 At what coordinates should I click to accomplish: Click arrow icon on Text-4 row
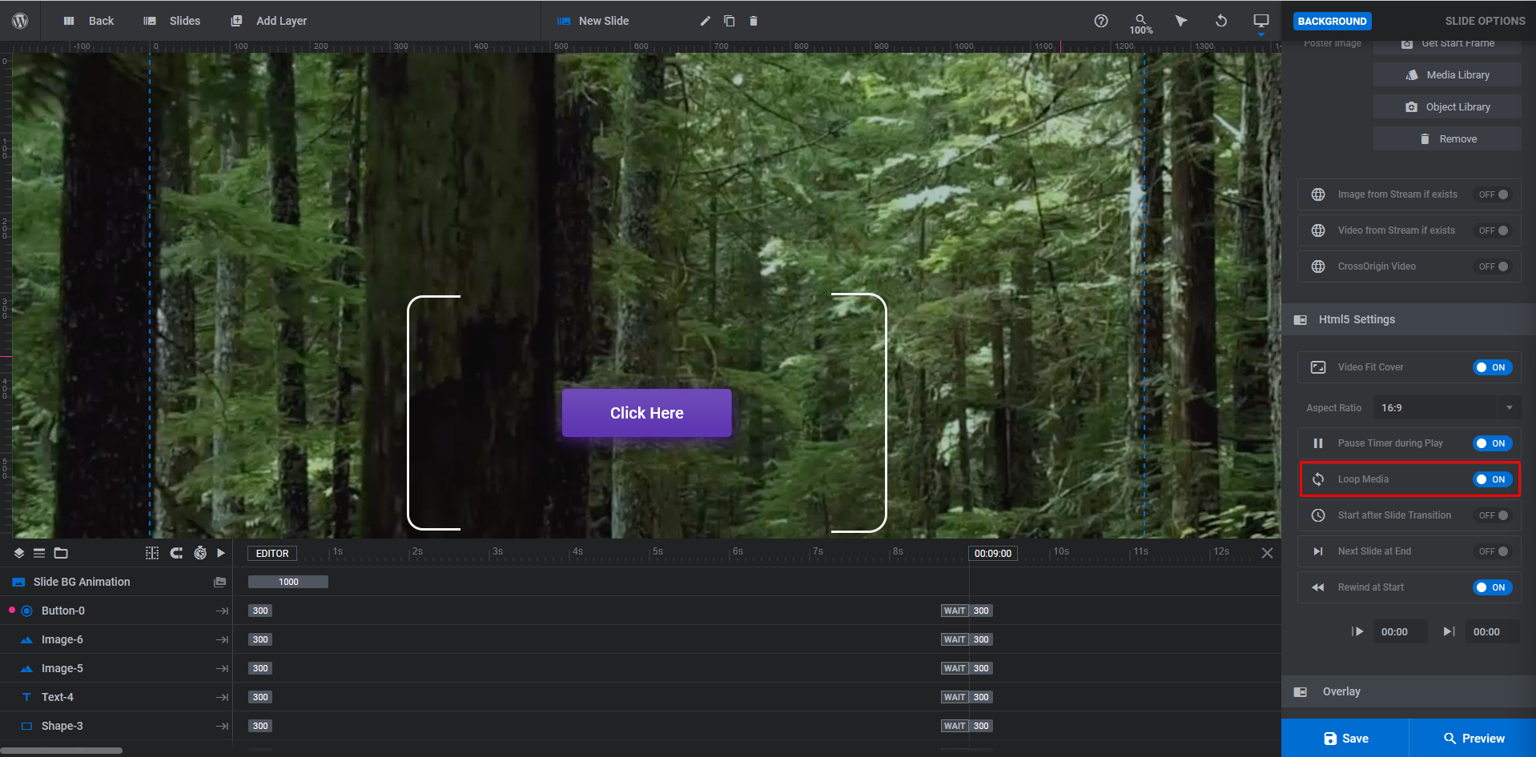click(x=222, y=697)
